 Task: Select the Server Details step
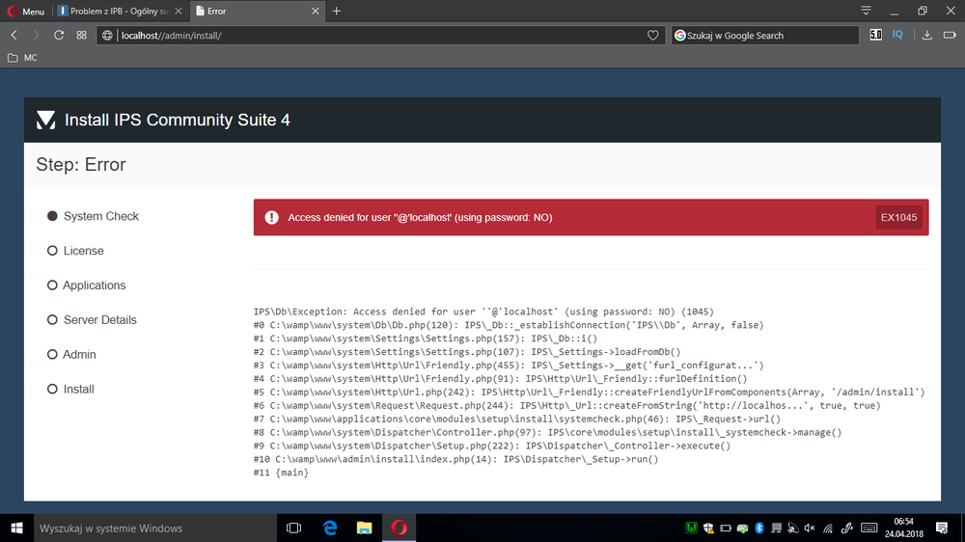coord(99,320)
